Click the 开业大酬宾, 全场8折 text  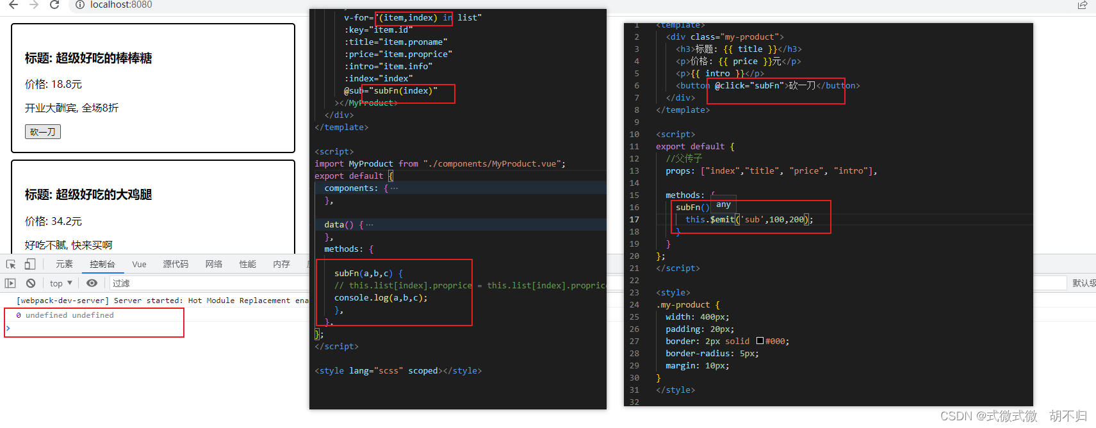(x=72, y=108)
